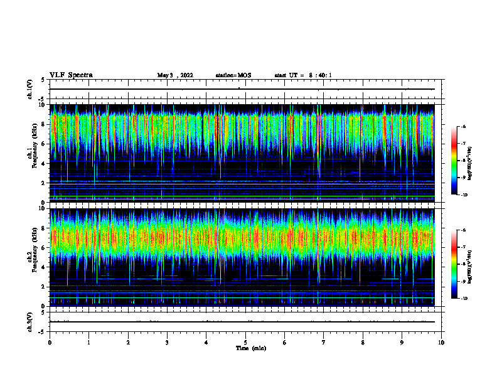Select the date label "May 3, 2022"

pos(175,75)
